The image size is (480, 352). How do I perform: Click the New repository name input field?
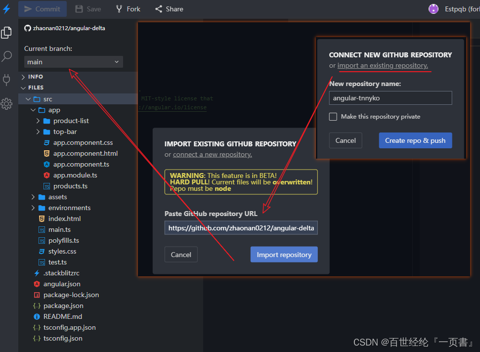click(x=391, y=98)
